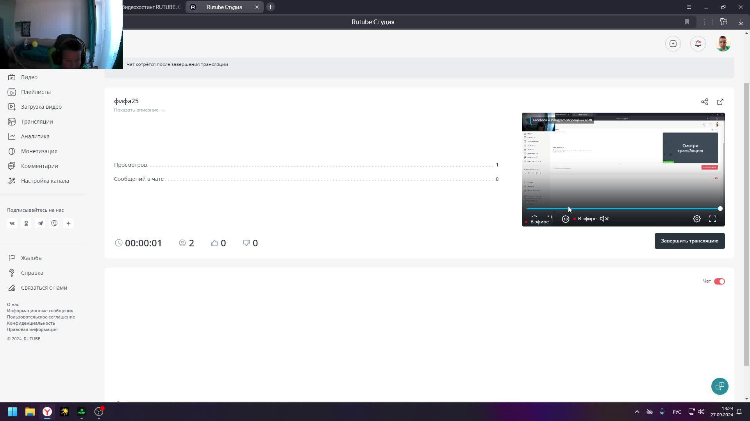Viewport: 750px width, 421px height.
Task: Open the support chat floating button
Action: point(720,386)
